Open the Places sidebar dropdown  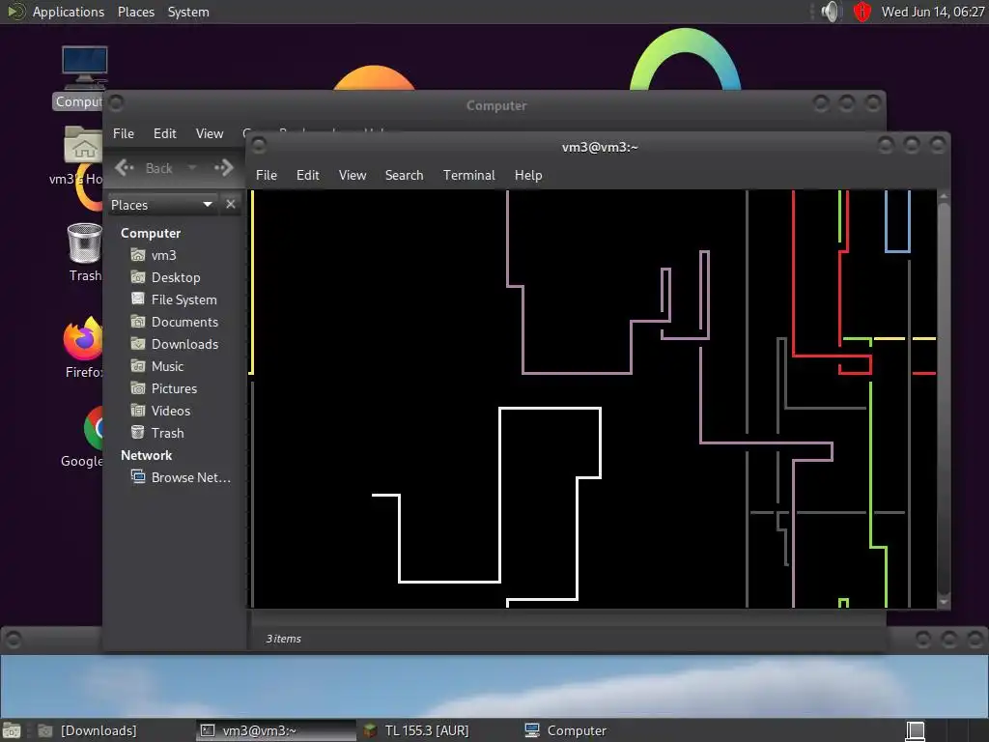(x=162, y=205)
